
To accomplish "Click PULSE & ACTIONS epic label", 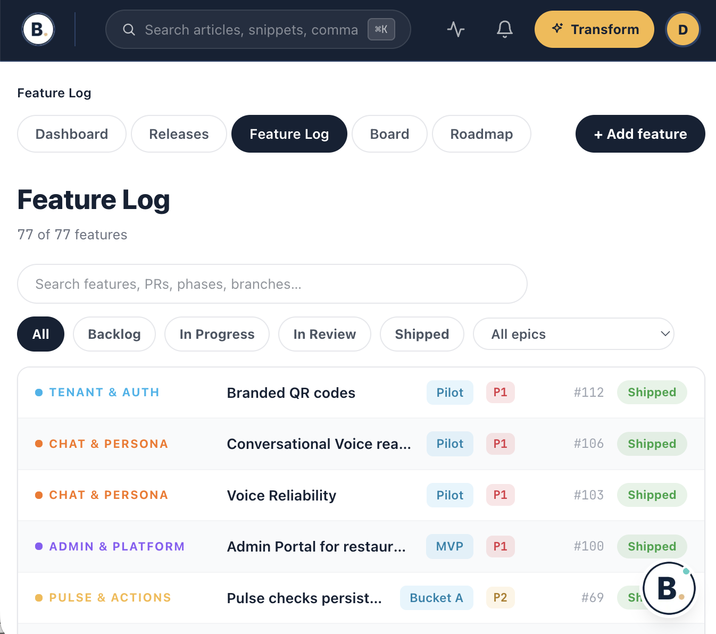I will 110,598.
